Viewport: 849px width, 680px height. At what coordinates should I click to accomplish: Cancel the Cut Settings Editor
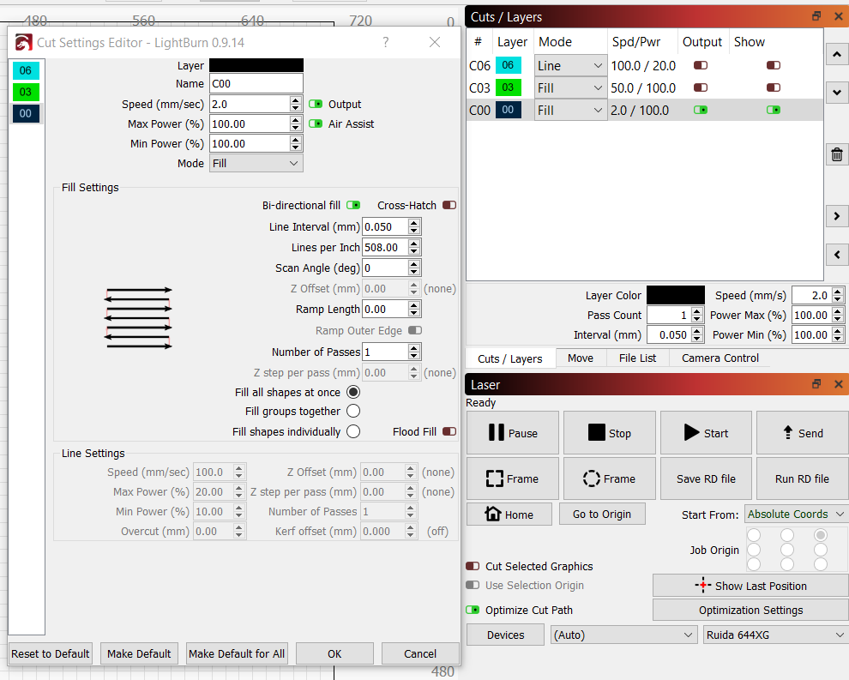point(420,653)
